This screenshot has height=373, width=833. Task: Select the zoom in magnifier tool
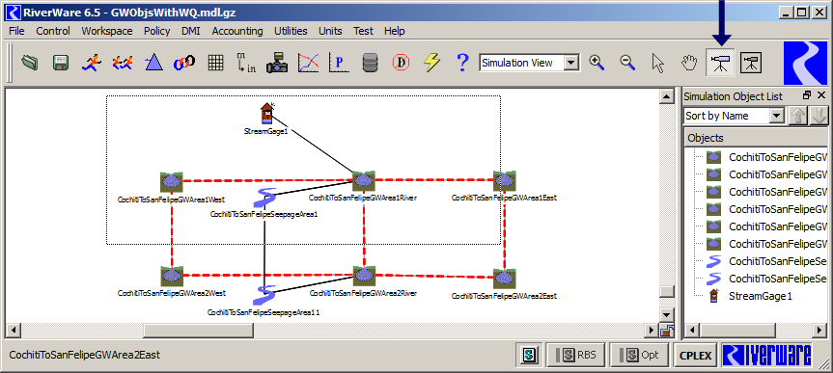(x=597, y=63)
